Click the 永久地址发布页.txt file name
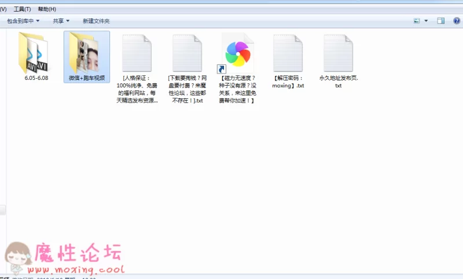Image resolution: width=463 pixels, height=279 pixels. 339,82
